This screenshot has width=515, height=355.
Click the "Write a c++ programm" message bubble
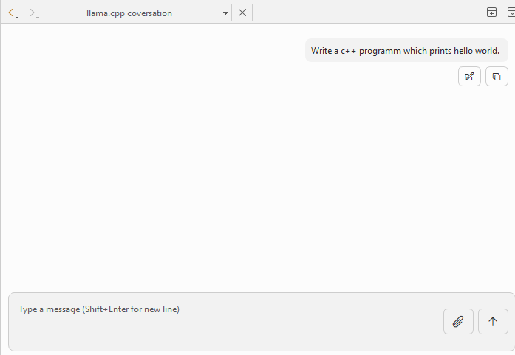point(406,51)
